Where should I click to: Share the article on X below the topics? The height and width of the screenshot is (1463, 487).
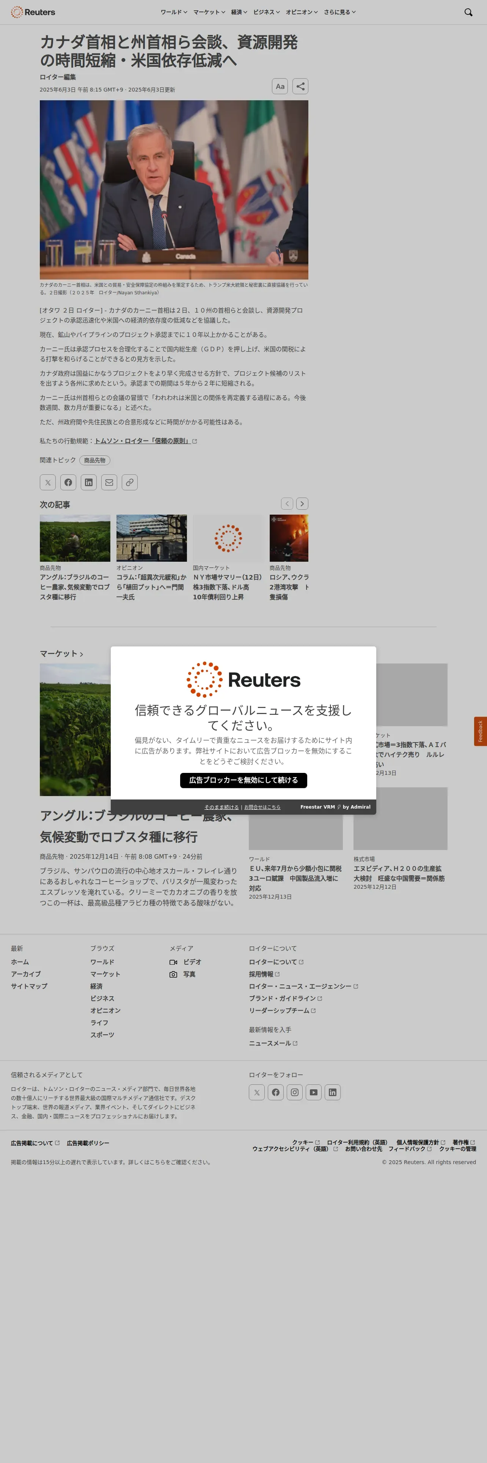coord(48,482)
